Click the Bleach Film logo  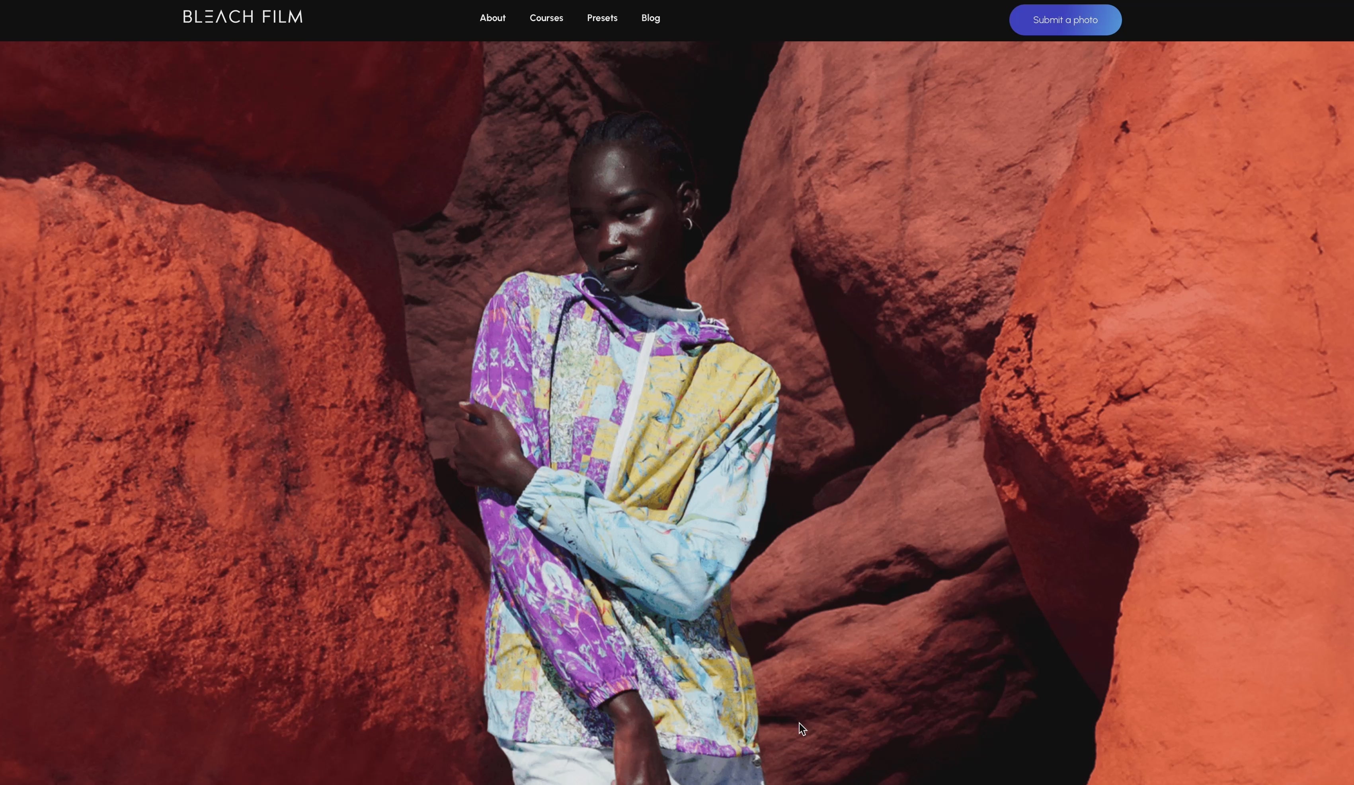(242, 17)
